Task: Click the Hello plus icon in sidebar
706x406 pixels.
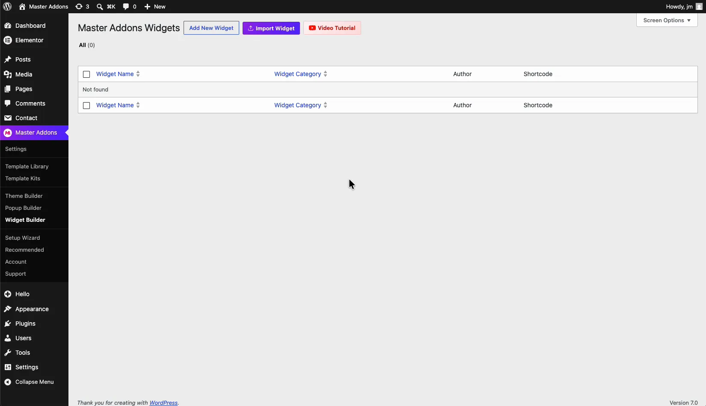Action: (x=8, y=294)
